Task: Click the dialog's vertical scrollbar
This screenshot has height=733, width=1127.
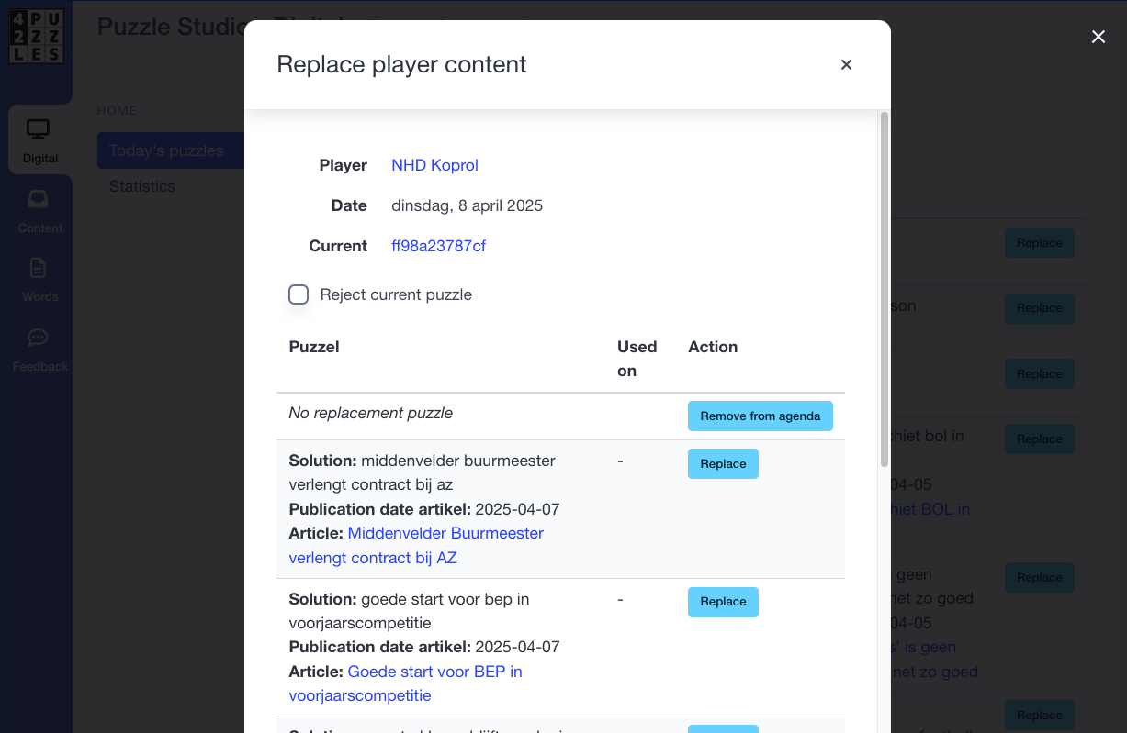Action: pyautogui.click(x=885, y=289)
